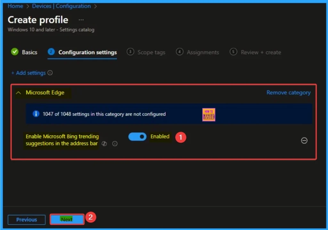
Task: Open the ellipsis menu beside Create profile
Action: tap(81, 20)
